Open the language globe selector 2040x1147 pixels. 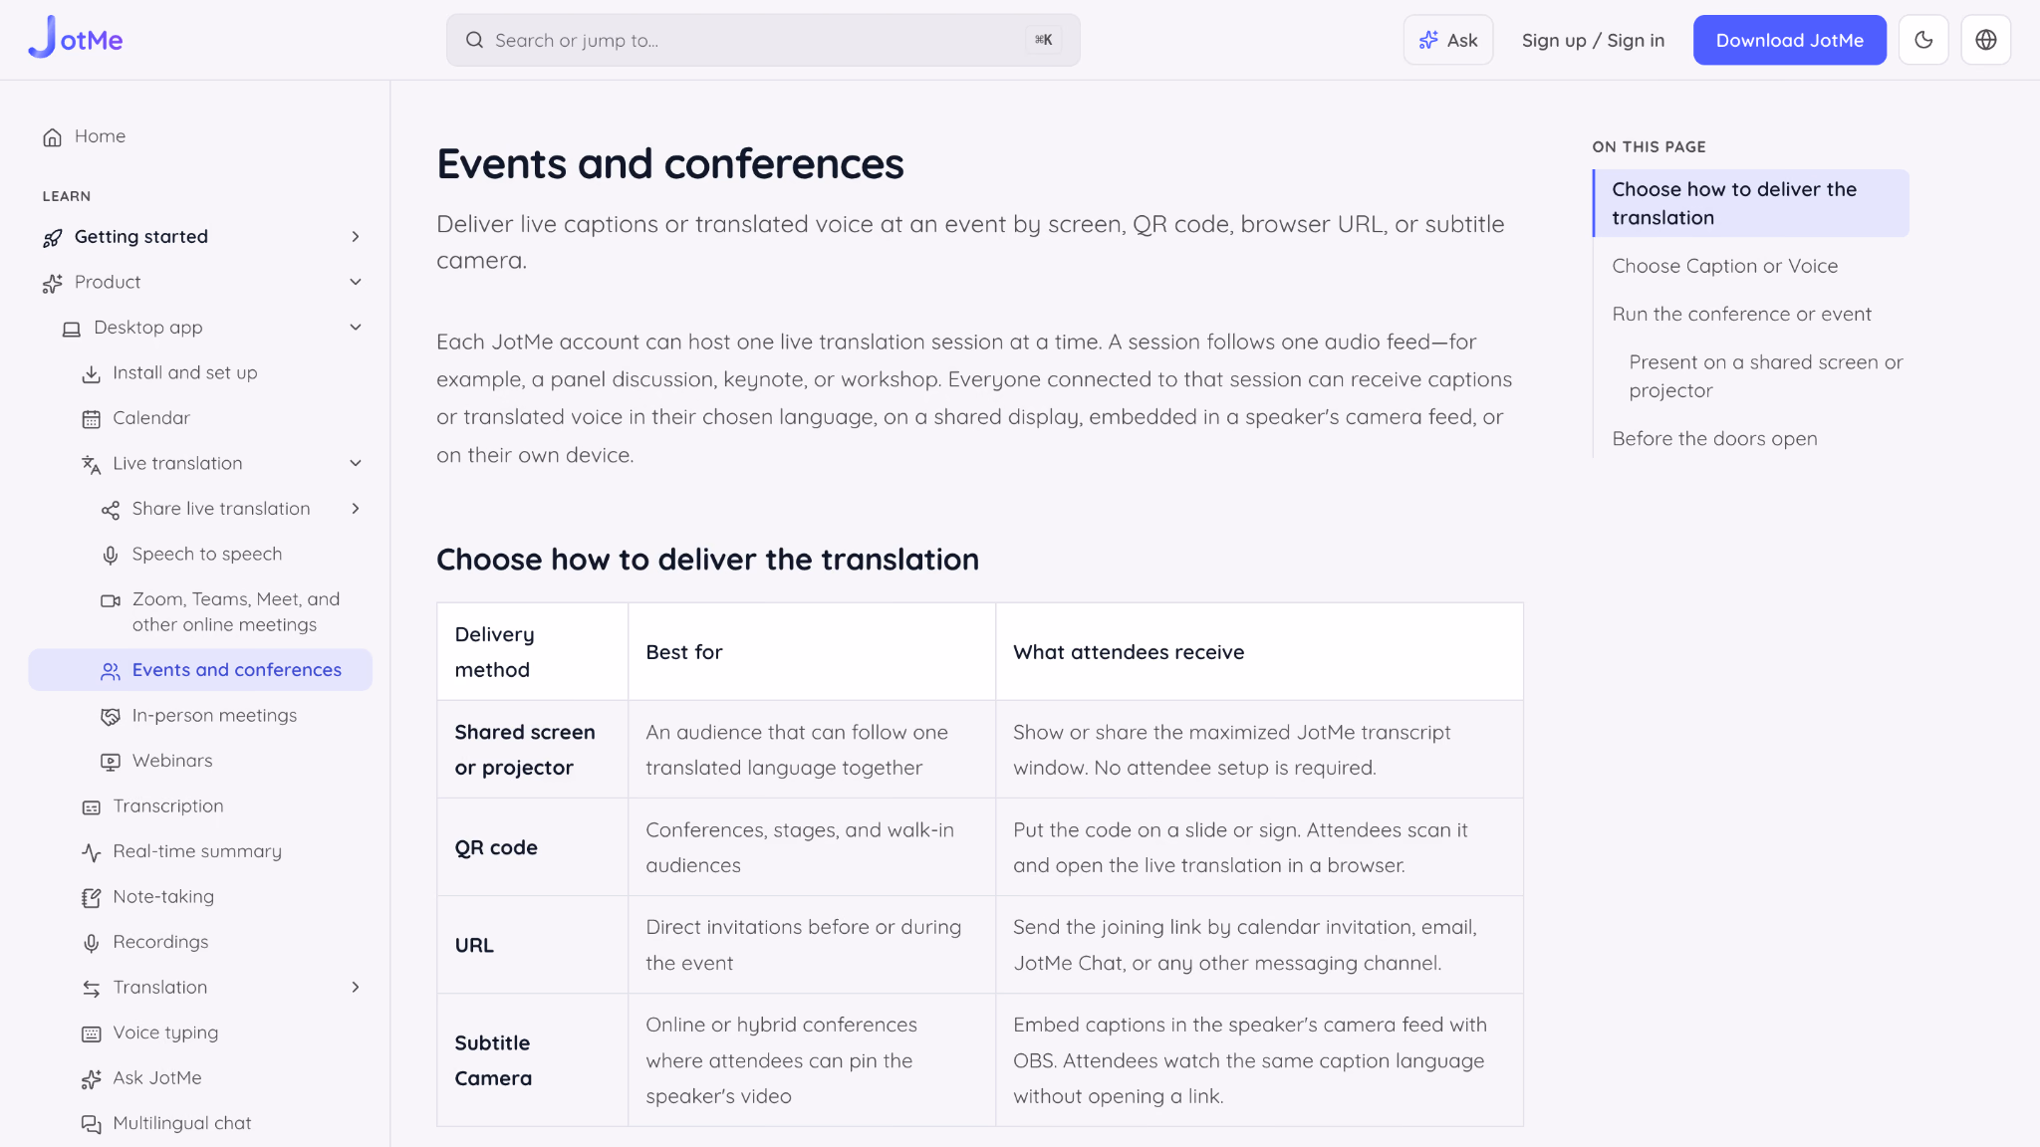tap(1986, 40)
